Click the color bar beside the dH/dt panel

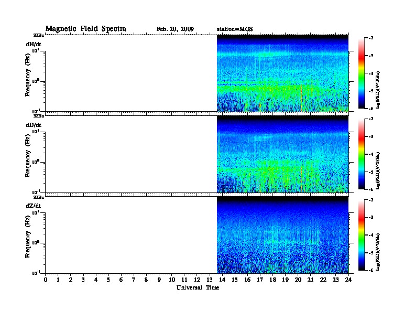tap(362, 73)
